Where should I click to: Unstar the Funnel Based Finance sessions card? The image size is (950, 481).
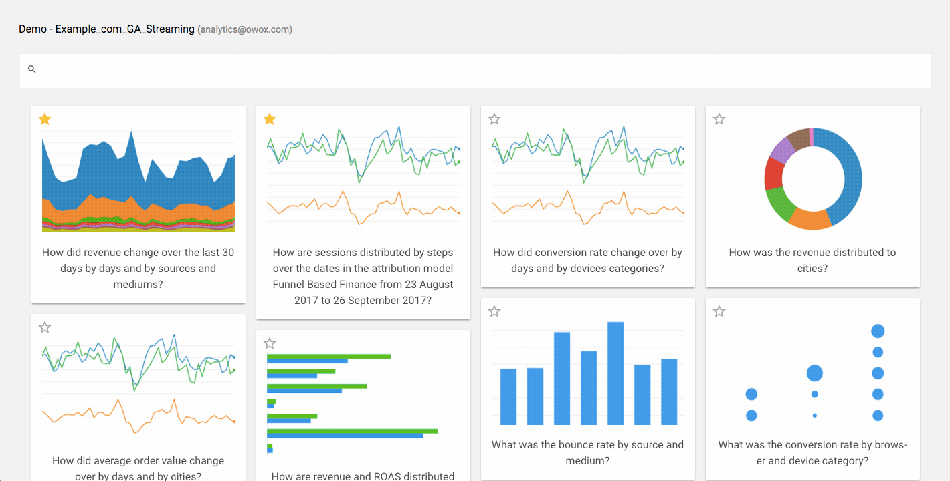[270, 119]
